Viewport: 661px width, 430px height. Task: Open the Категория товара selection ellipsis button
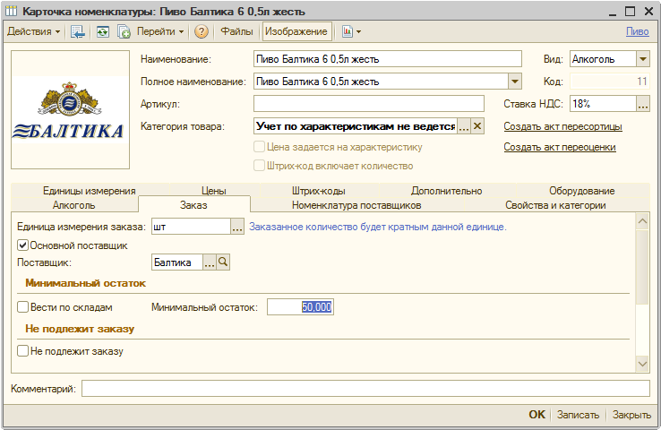[x=464, y=126]
